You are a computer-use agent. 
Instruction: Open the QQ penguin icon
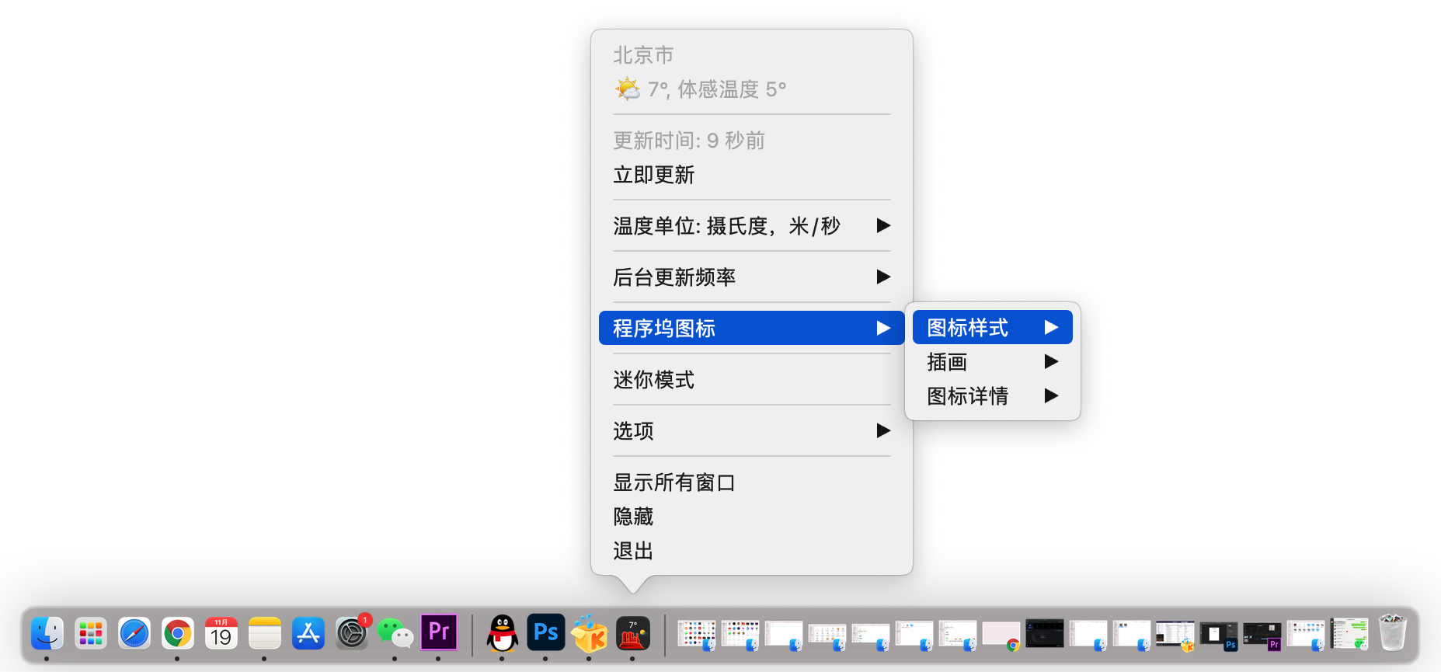pos(502,633)
